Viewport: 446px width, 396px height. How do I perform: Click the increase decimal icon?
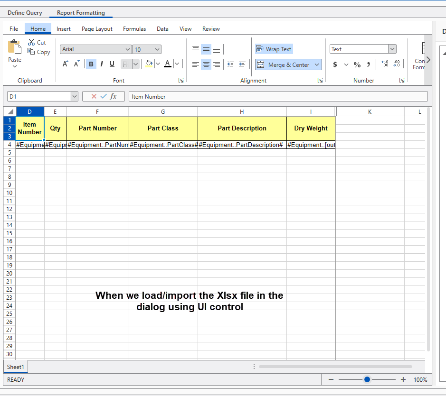[385, 64]
